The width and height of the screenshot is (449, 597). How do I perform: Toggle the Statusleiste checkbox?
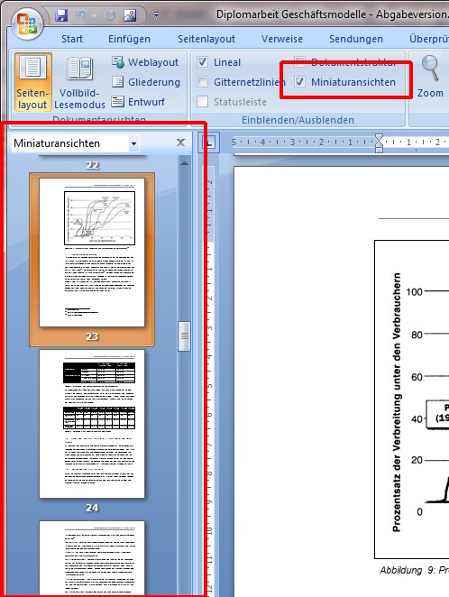point(203,102)
